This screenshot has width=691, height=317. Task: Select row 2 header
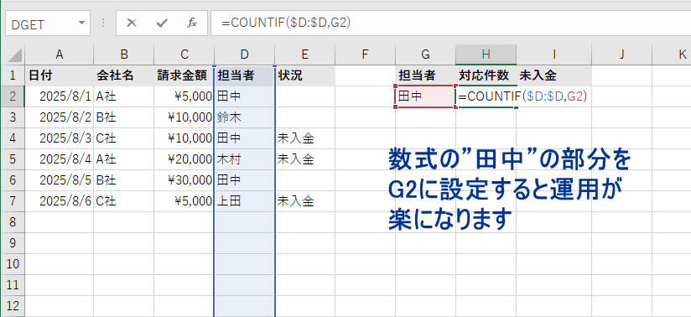pos(13,96)
